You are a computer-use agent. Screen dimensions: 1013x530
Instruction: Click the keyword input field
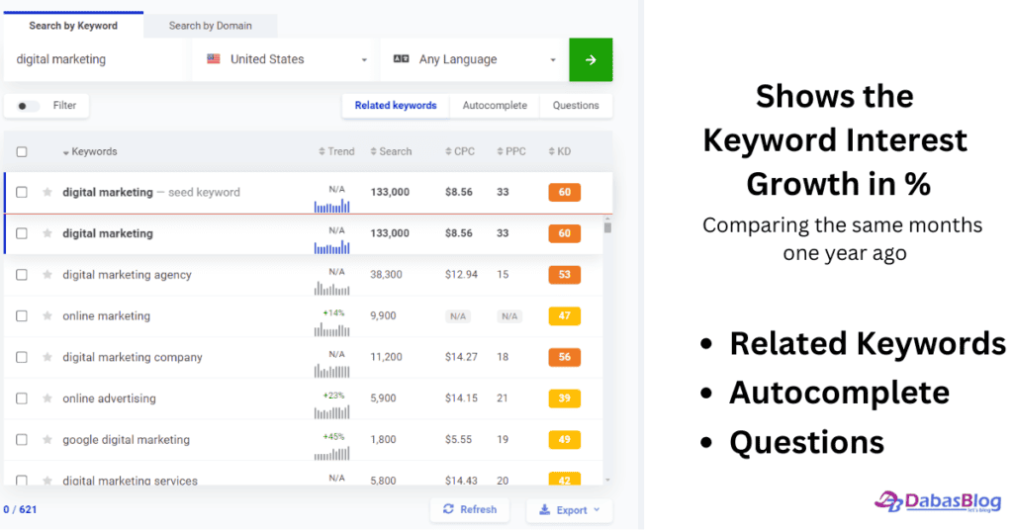tap(94, 59)
